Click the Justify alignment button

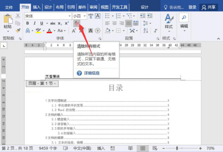coord(128,23)
